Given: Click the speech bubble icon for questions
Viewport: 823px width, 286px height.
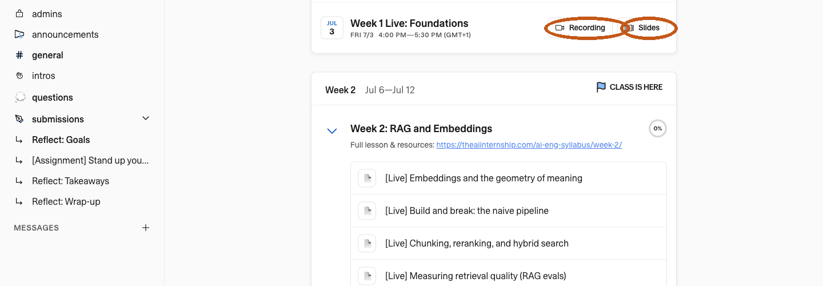Looking at the screenshot, I should point(20,97).
